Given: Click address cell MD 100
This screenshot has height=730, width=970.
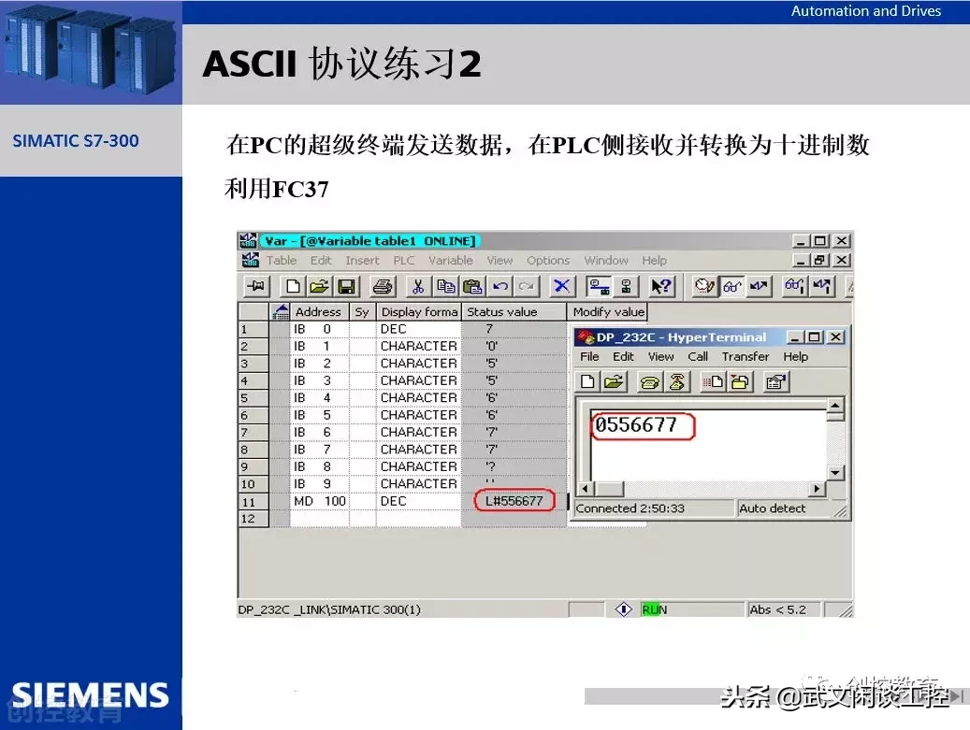Looking at the screenshot, I should pyautogui.click(x=319, y=501).
